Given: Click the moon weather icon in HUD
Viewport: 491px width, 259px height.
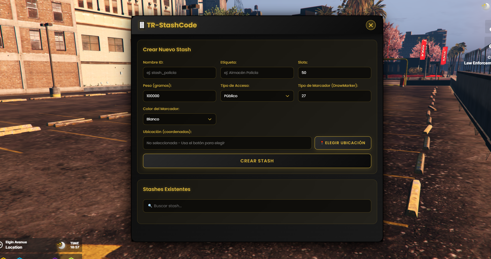Looking at the screenshot, I should point(61,245).
